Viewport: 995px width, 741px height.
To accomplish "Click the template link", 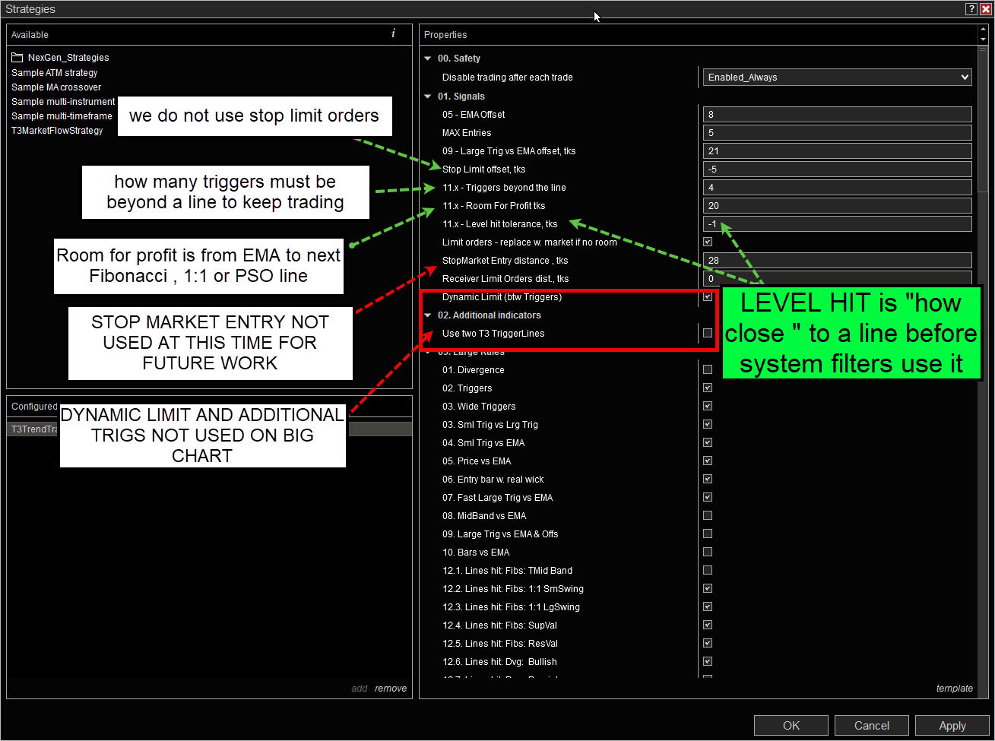I will point(954,689).
